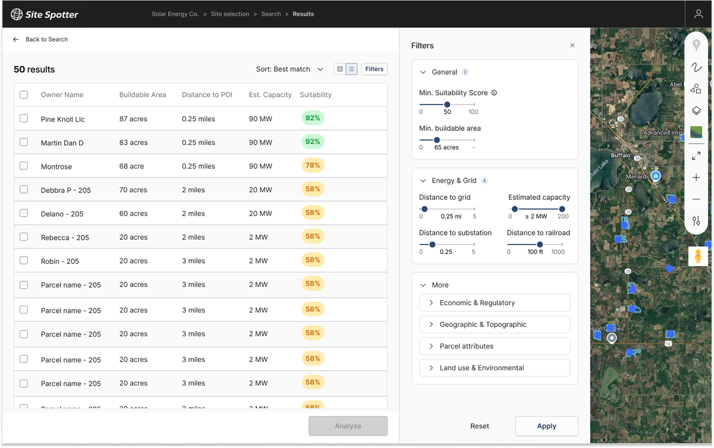This screenshot has height=448, width=714.
Task: Reset all filters
Action: pyautogui.click(x=480, y=426)
